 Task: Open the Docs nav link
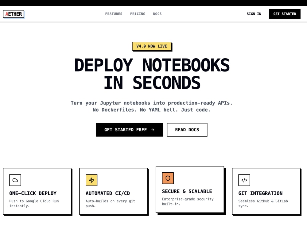click(157, 14)
